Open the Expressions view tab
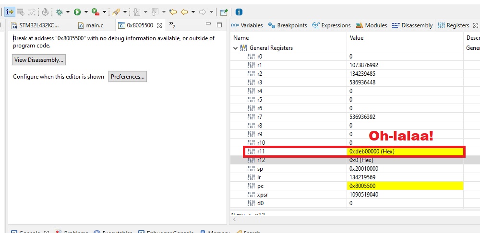480x233 pixels. [331, 25]
